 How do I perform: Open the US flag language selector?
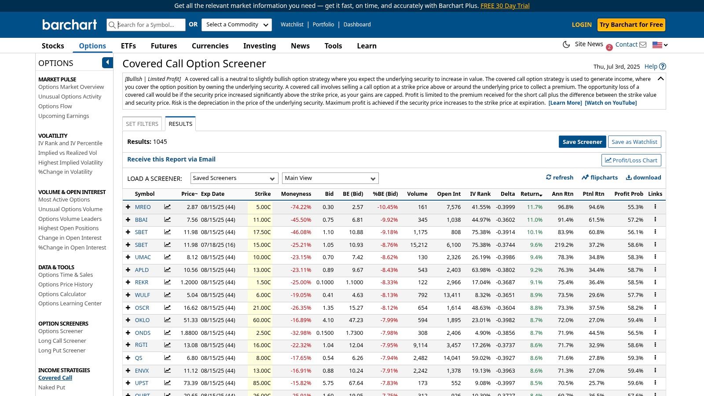pyautogui.click(x=660, y=45)
